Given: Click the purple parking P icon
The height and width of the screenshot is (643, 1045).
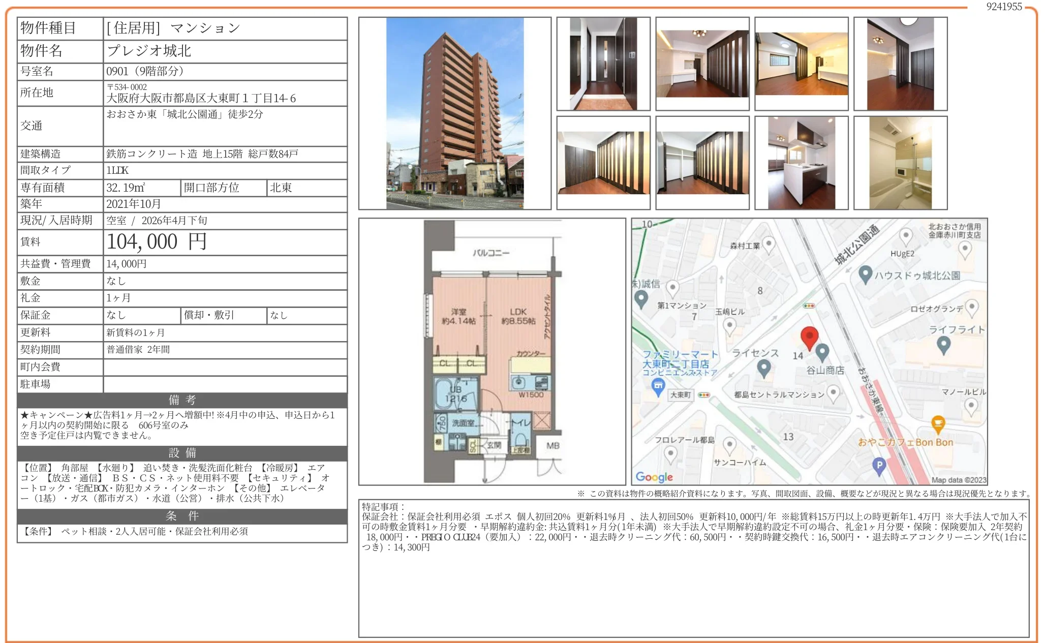Looking at the screenshot, I should (x=879, y=465).
